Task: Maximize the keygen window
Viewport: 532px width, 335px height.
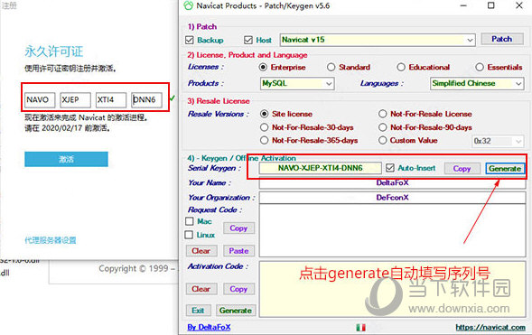Action: point(491,5)
